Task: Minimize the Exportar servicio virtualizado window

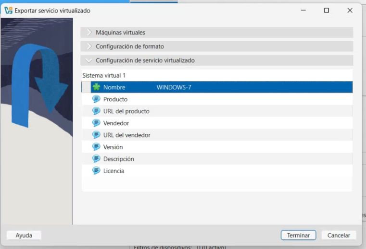Action: (x=303, y=10)
